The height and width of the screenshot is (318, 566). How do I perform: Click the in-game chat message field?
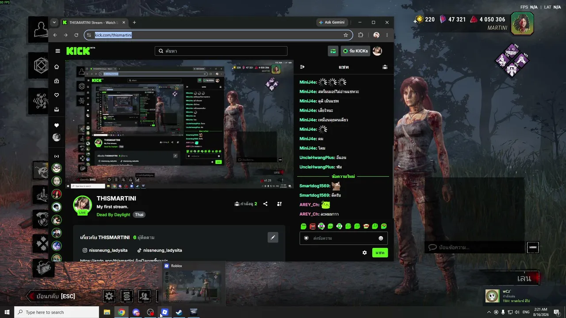(475, 247)
